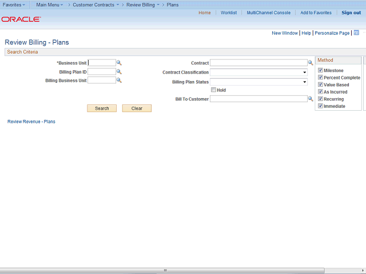This screenshot has height=274, width=366.
Task: Open Business Unit lookup magnifier
Action: pos(119,63)
